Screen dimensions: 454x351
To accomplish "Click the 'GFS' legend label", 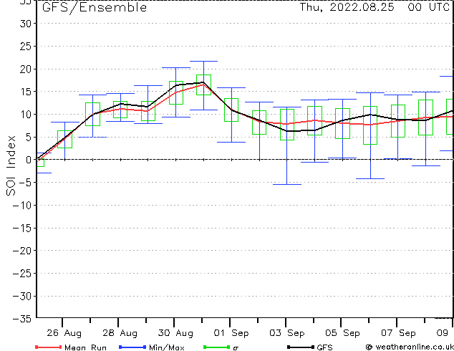I will (x=324, y=347).
